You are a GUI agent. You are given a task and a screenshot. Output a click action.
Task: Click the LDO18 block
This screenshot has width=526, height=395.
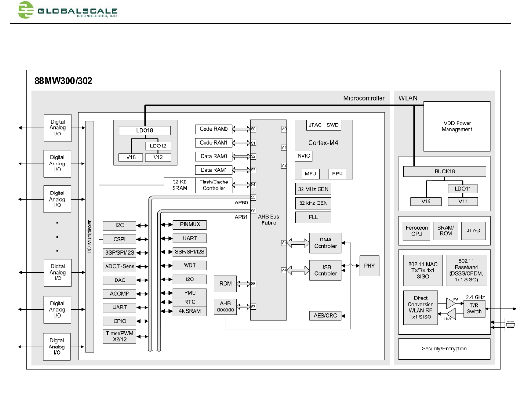[145, 130]
